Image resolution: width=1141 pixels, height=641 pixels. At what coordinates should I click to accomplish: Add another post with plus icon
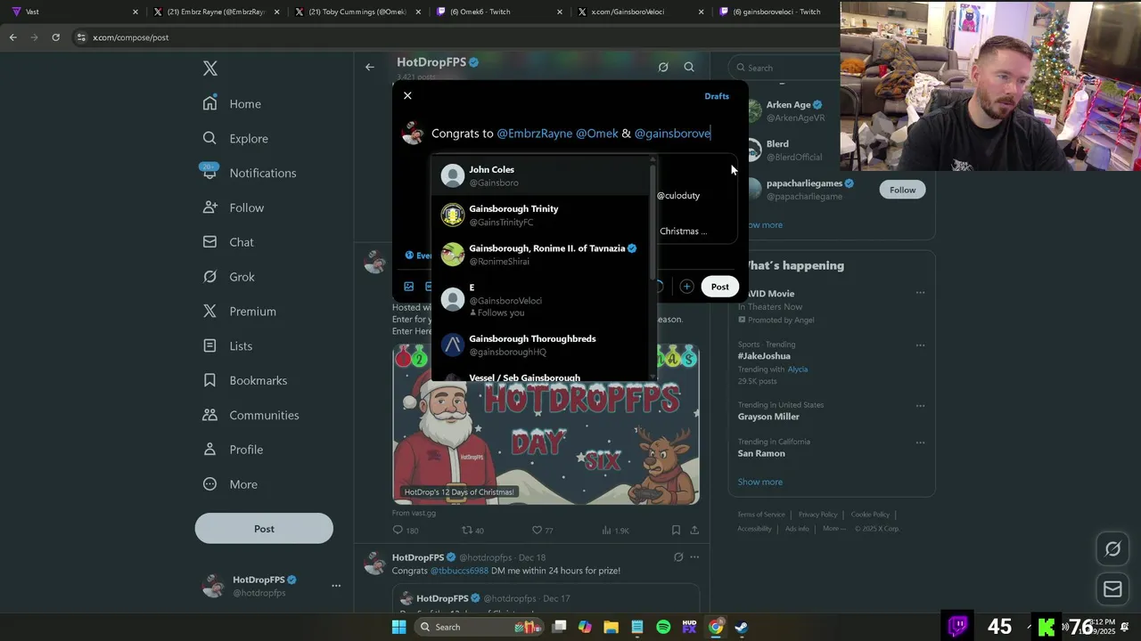(686, 287)
